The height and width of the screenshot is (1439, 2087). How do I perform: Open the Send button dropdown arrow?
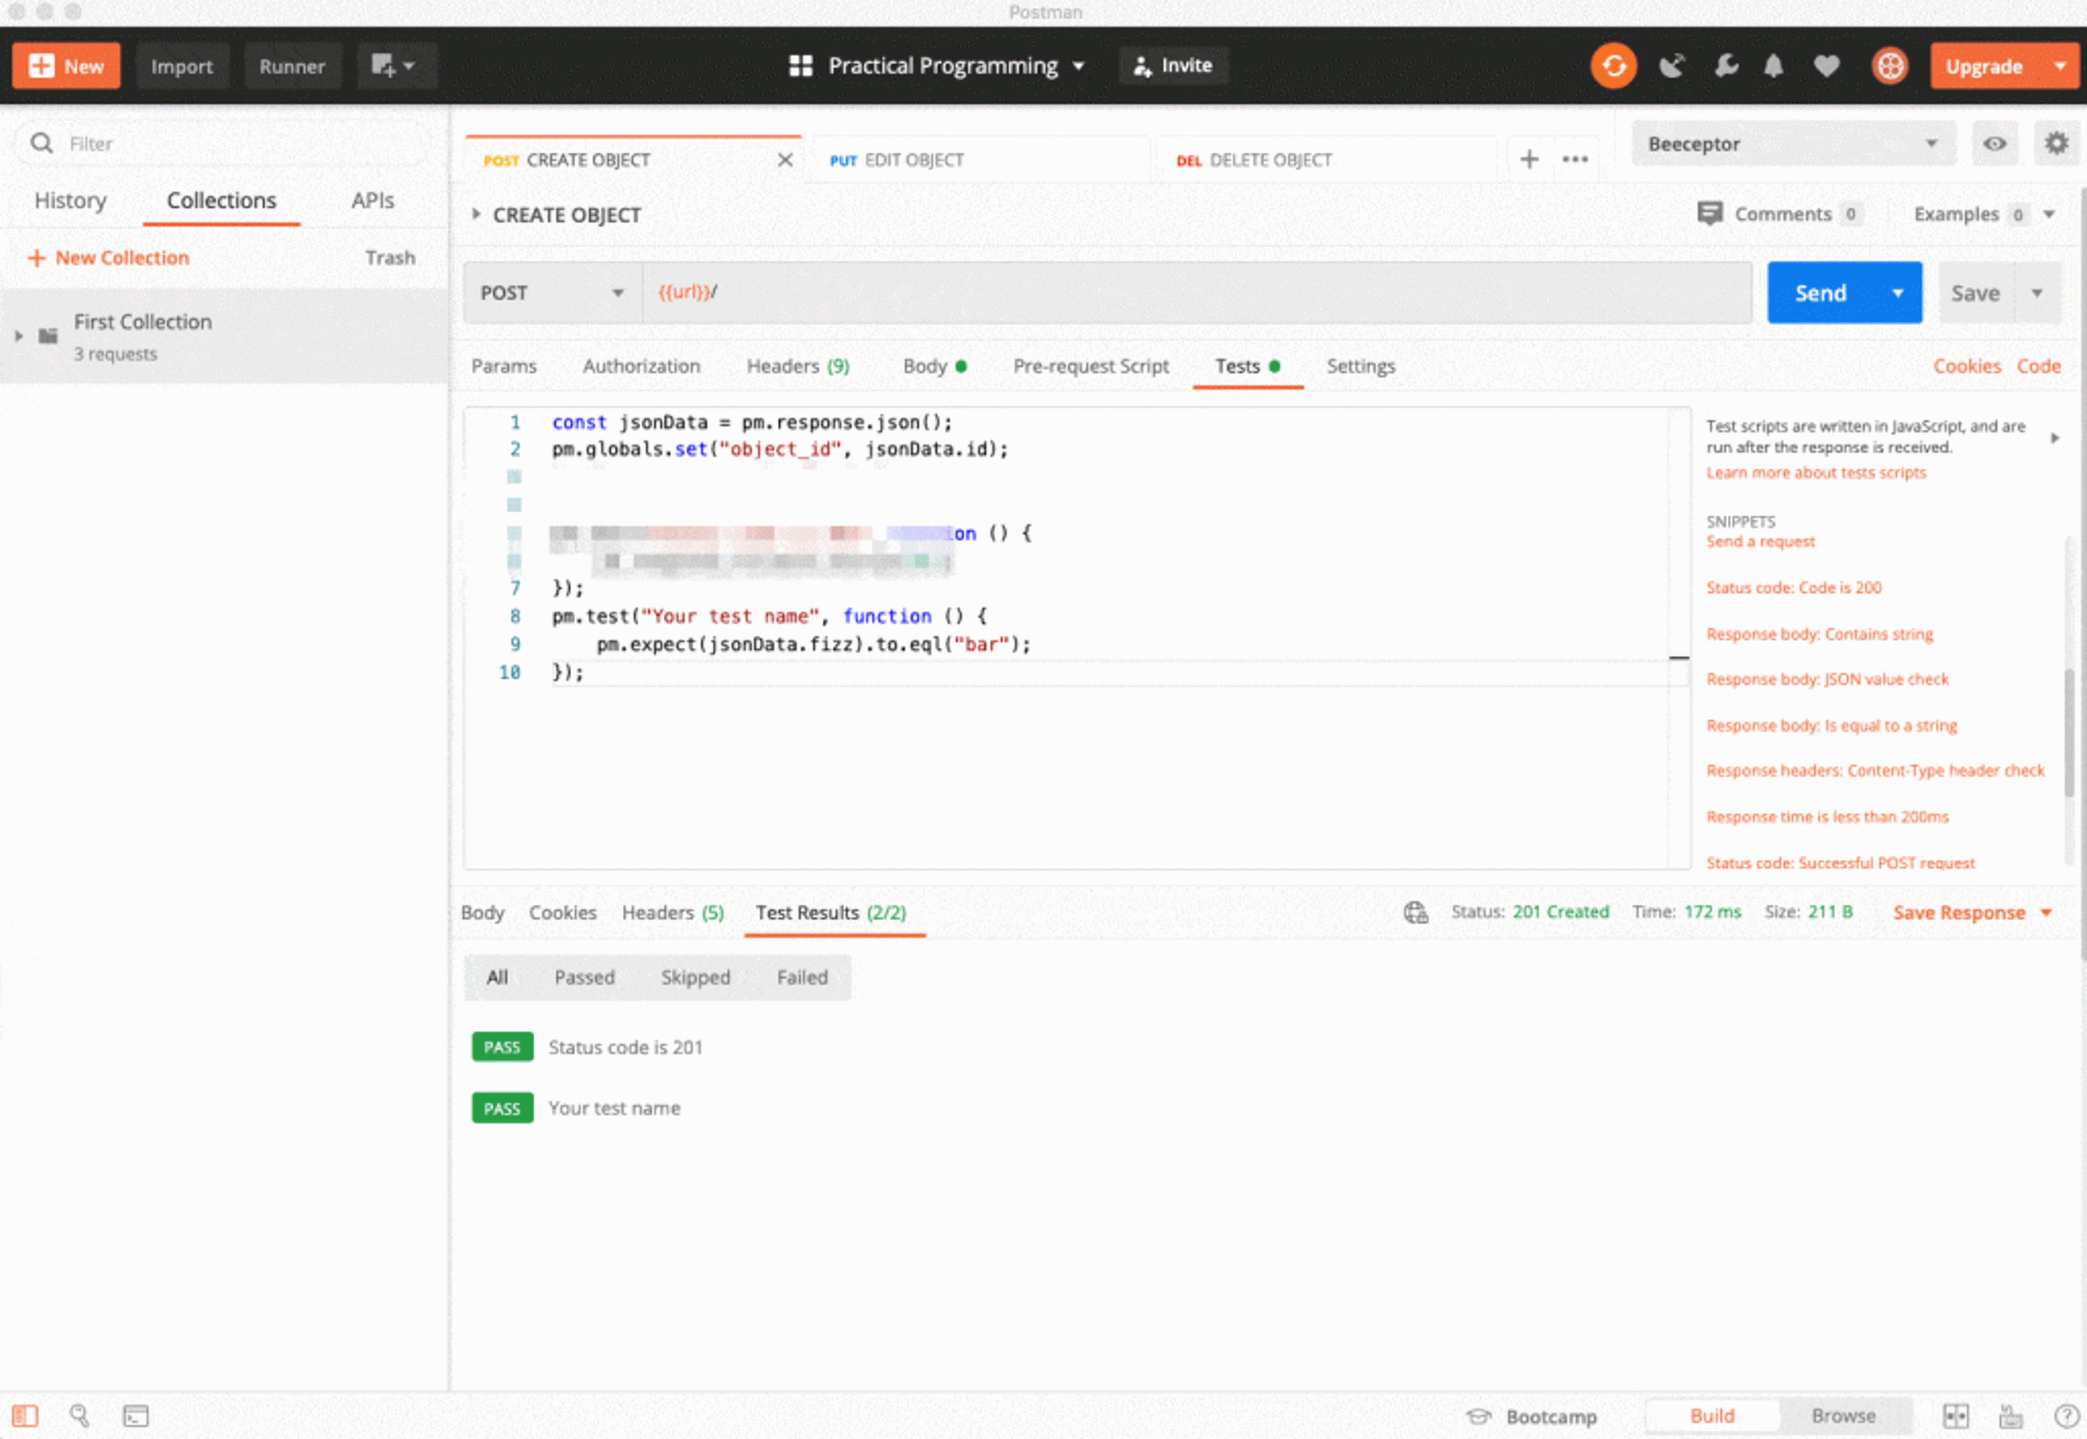[1897, 292]
